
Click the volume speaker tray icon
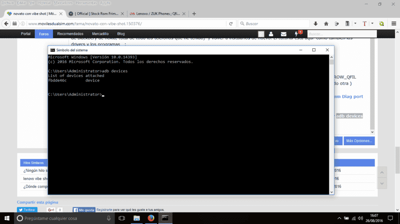point(360,218)
